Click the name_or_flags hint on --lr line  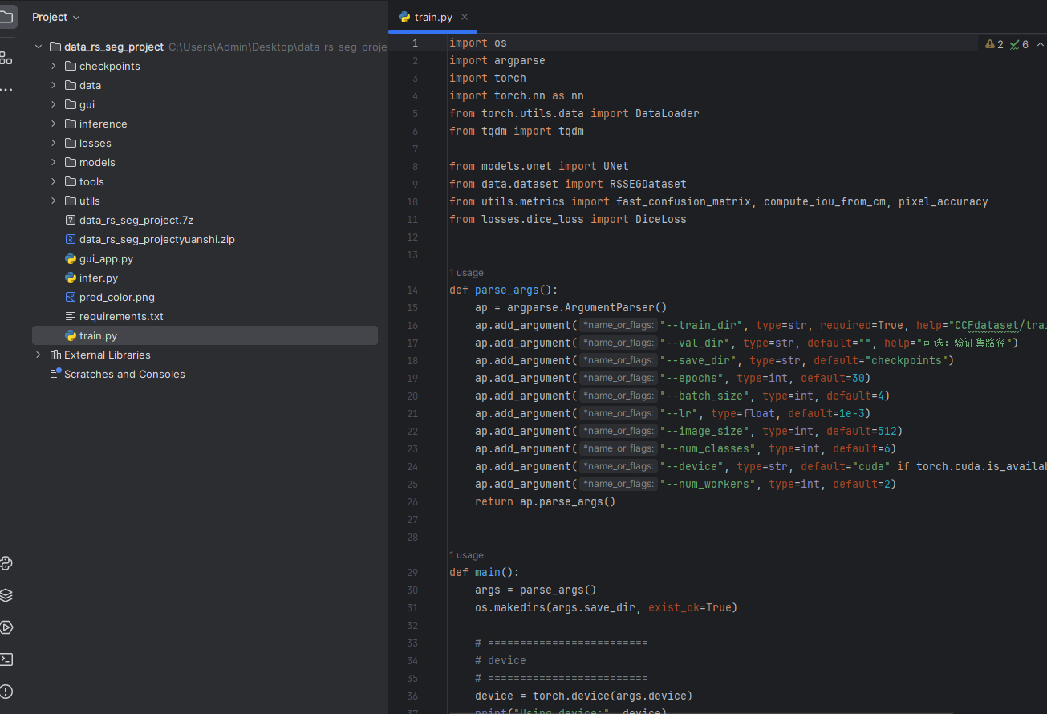(619, 414)
